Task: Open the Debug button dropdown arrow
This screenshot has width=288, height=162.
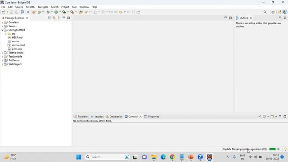Action: (x=52, y=12)
